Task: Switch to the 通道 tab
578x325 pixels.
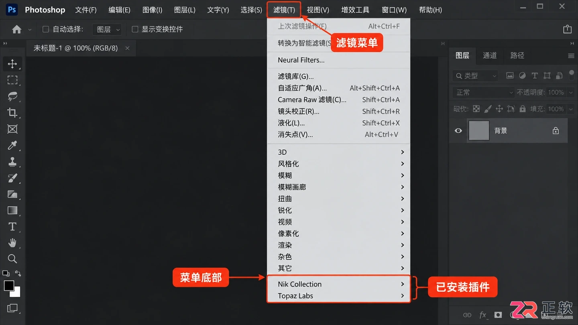Action: pyautogui.click(x=490, y=55)
